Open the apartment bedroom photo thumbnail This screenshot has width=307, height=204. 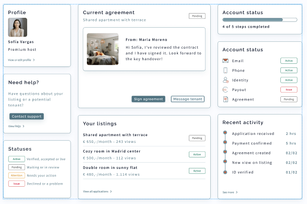coord(103,49)
